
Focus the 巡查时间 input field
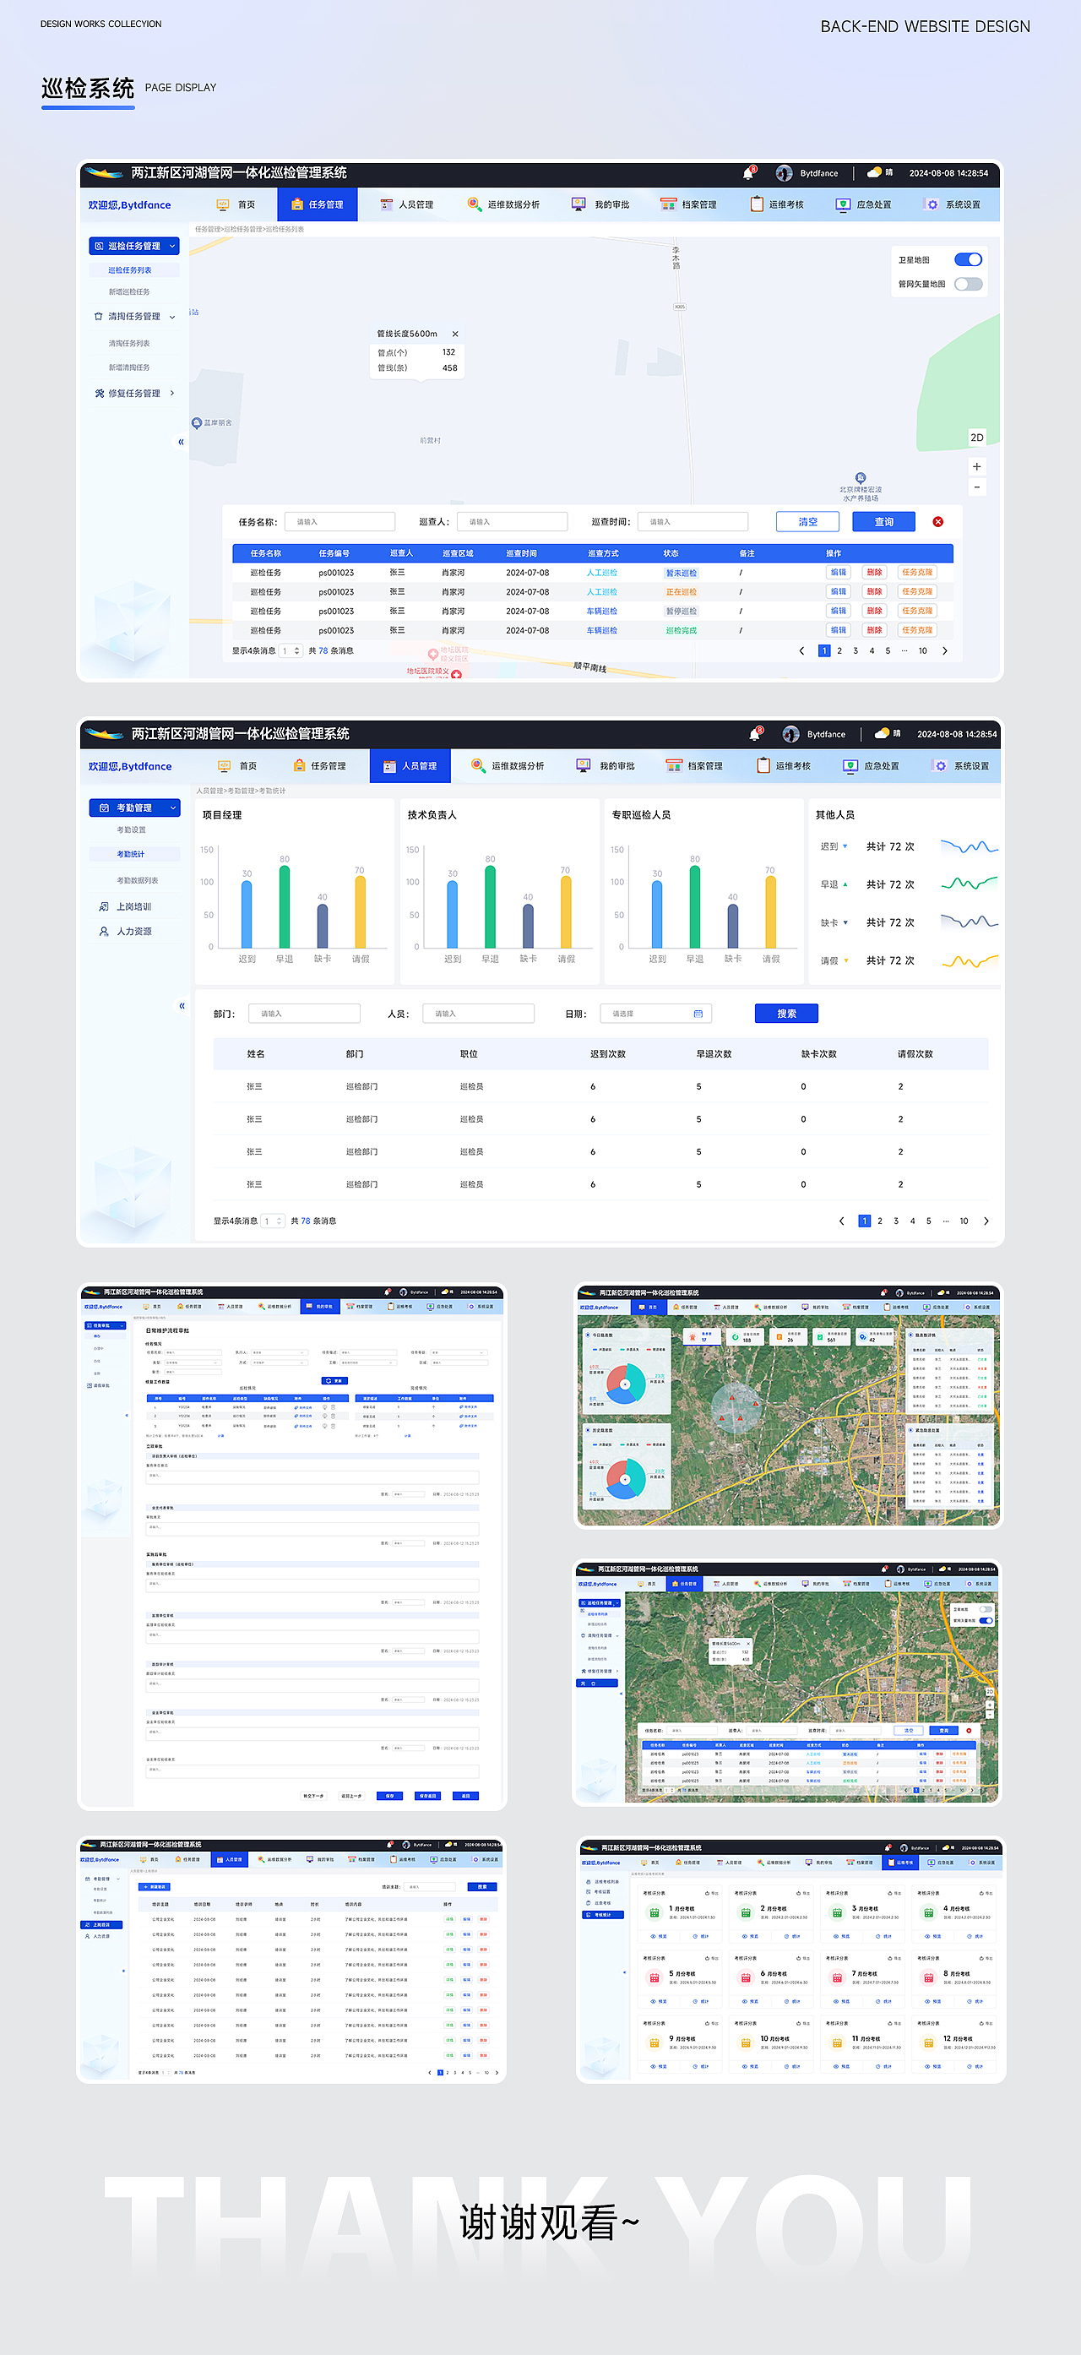[693, 522]
